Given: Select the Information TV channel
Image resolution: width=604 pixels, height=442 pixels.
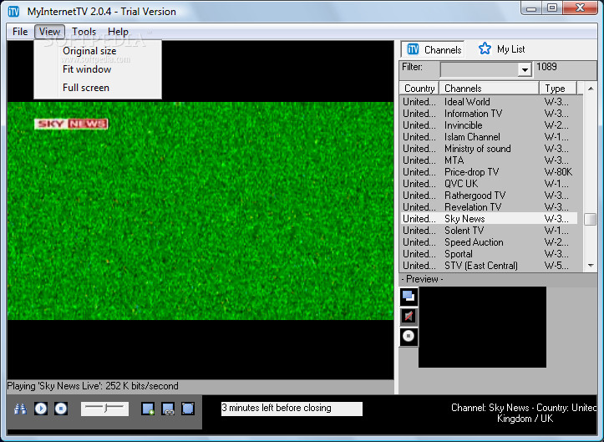Looking at the screenshot, I should point(490,114).
